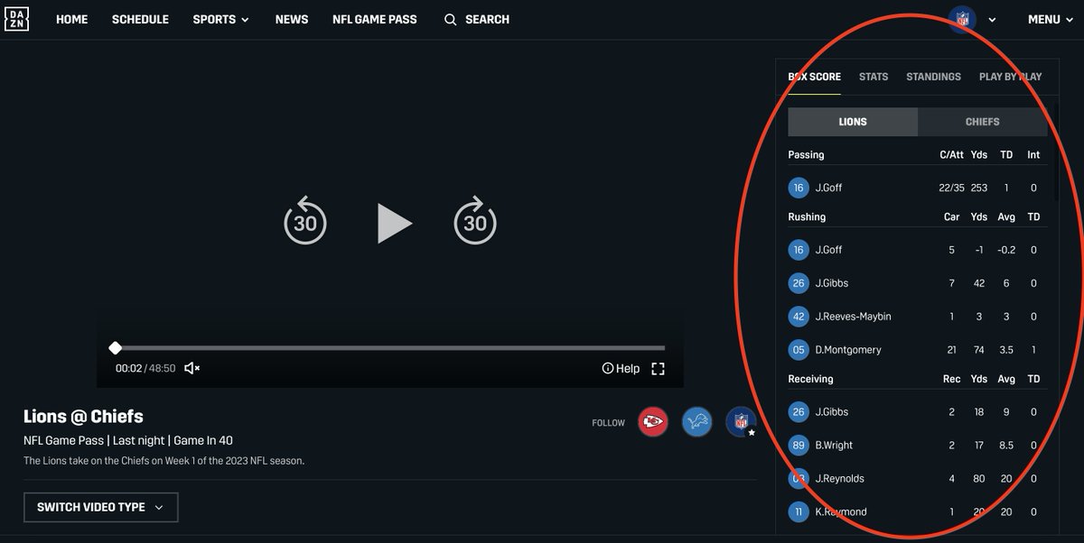Image resolution: width=1084 pixels, height=543 pixels.
Task: Switch to Box Score tab
Action: [x=814, y=77]
